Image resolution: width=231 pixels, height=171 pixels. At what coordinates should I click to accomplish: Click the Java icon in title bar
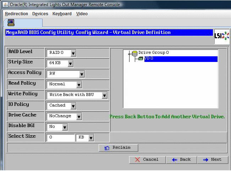6,5
